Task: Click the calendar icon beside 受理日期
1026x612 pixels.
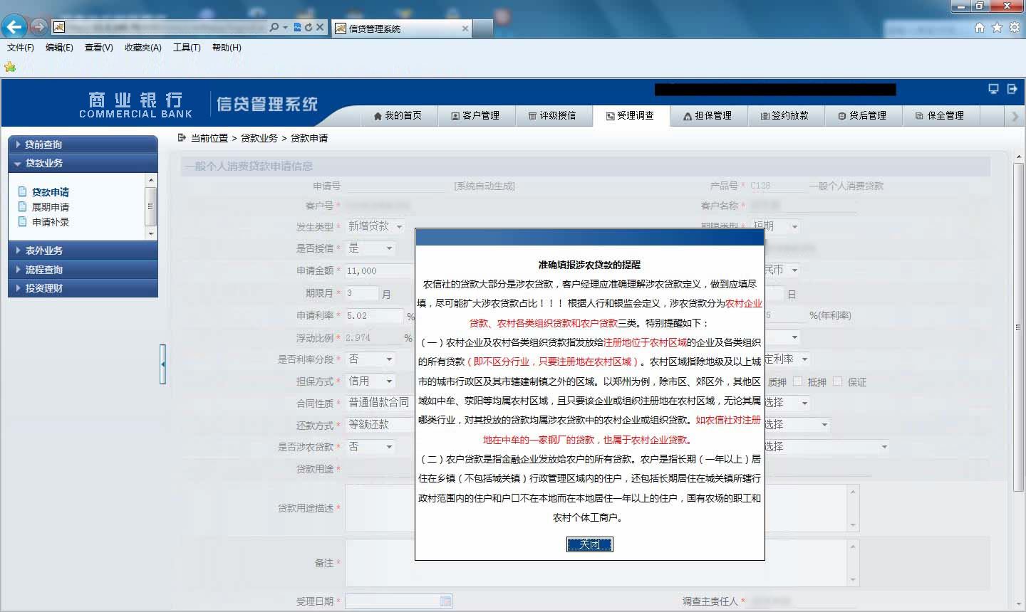Action: pos(445,601)
